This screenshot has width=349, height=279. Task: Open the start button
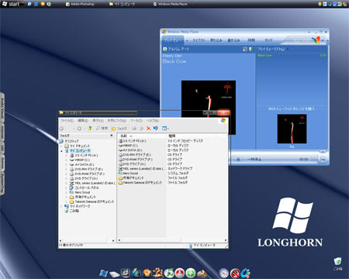[11, 4]
